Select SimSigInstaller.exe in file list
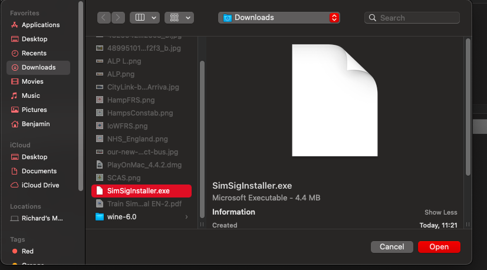 coord(142,191)
